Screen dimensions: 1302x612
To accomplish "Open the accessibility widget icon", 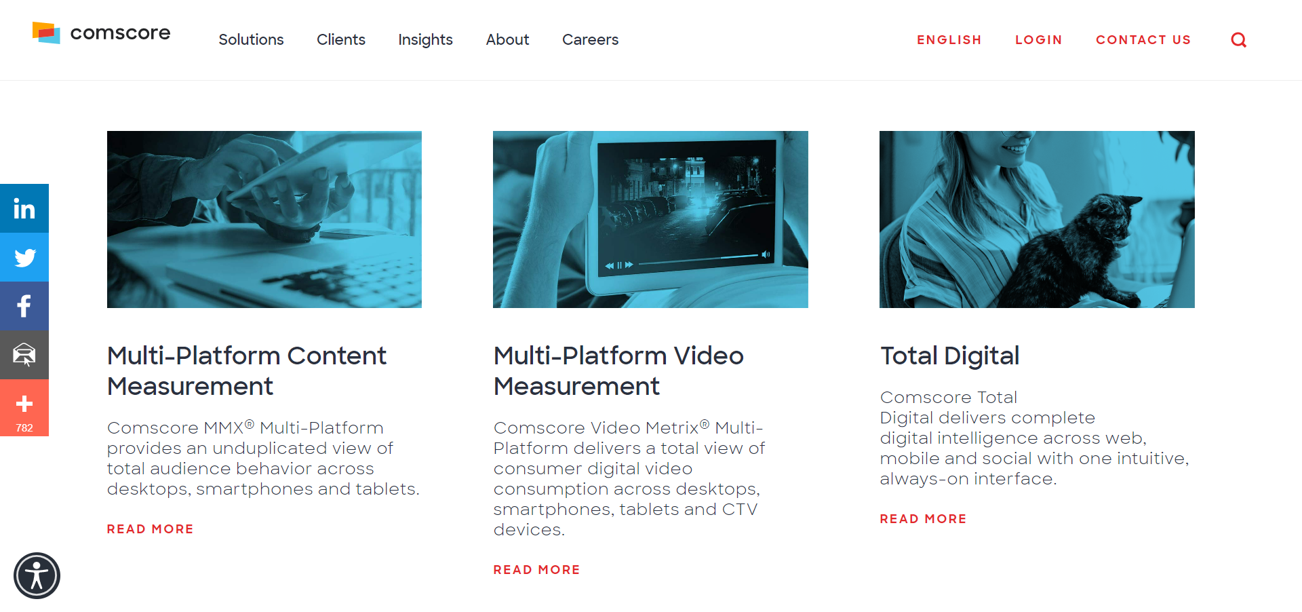I will click(x=37, y=576).
